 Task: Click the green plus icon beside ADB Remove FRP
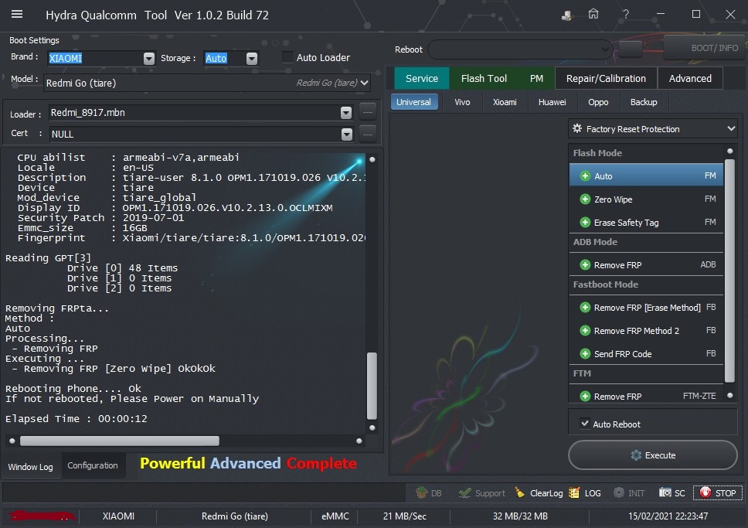[585, 264]
